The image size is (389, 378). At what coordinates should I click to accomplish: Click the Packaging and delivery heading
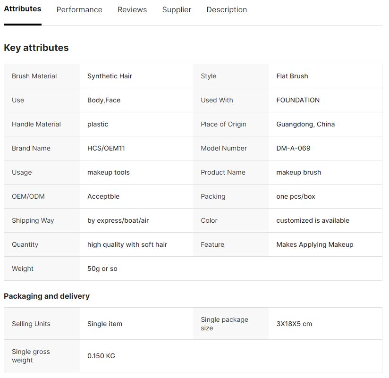click(x=47, y=296)
